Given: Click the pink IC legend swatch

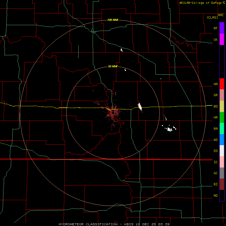Looking at the screenshot, I should pos(222,162).
